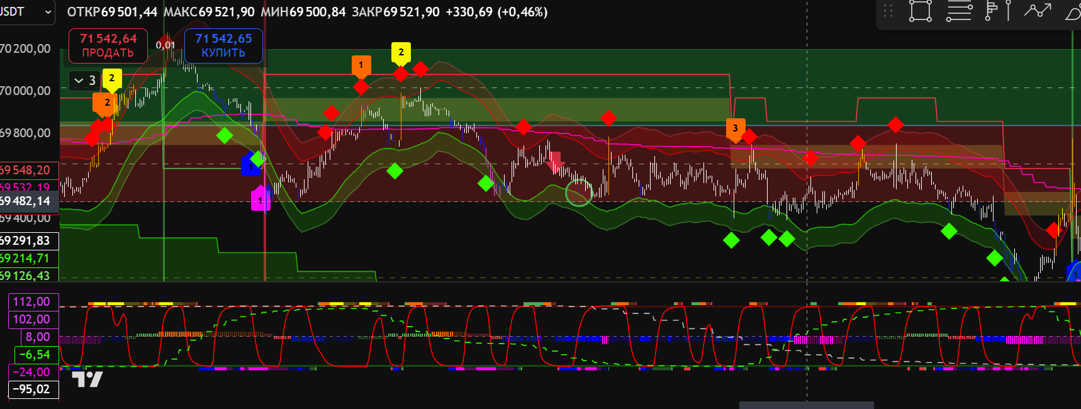Click the toolbar drag handle dots
The width and height of the screenshot is (1081, 409).
[888, 11]
